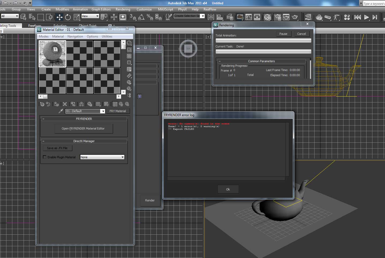Select the Select and Rotate tool
385x258 pixels.
click(68, 17)
